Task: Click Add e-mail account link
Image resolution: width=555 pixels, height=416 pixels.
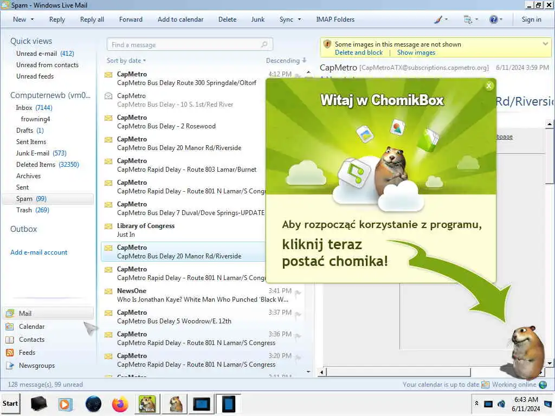Action: point(38,252)
